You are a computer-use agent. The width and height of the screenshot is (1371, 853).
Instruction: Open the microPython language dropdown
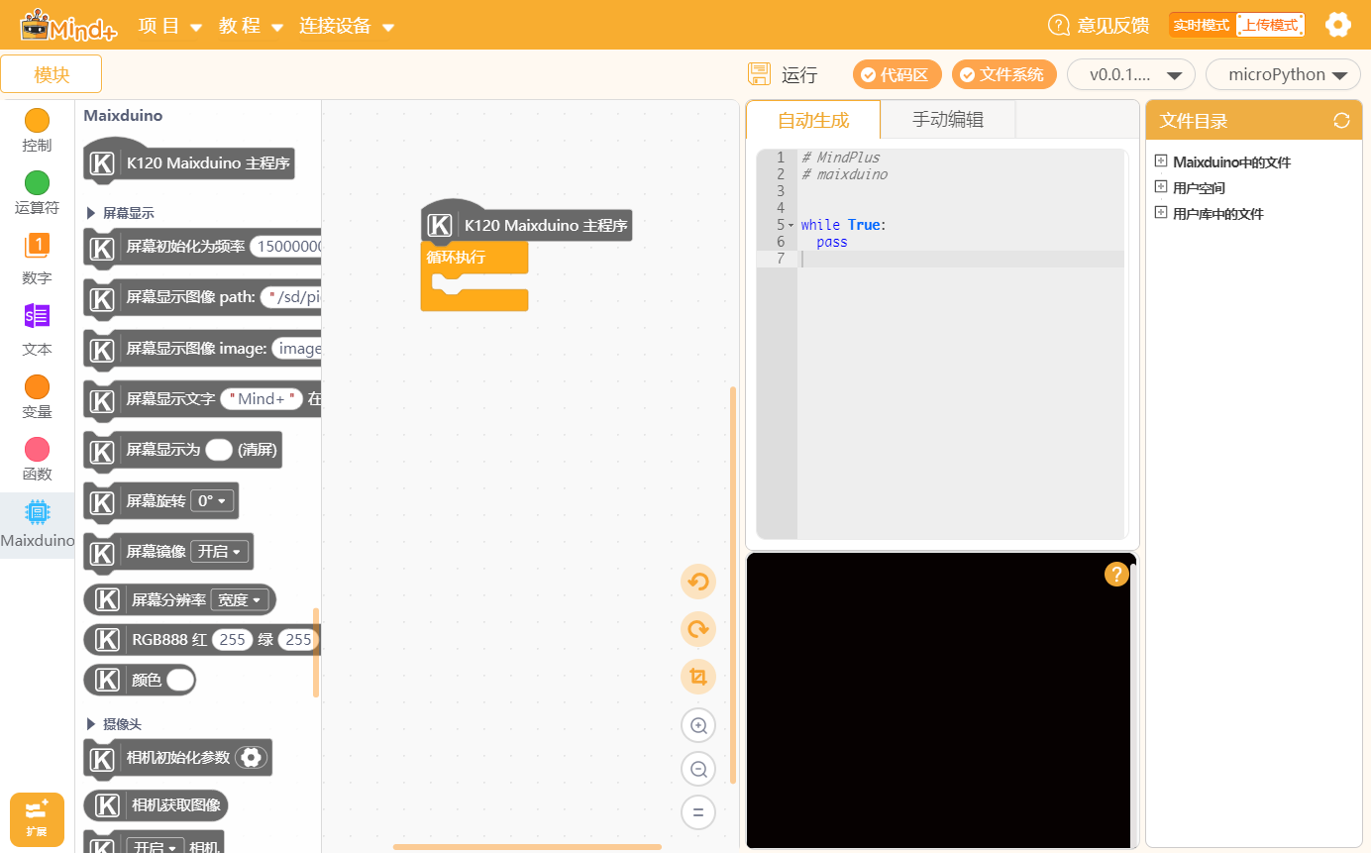tap(1283, 74)
